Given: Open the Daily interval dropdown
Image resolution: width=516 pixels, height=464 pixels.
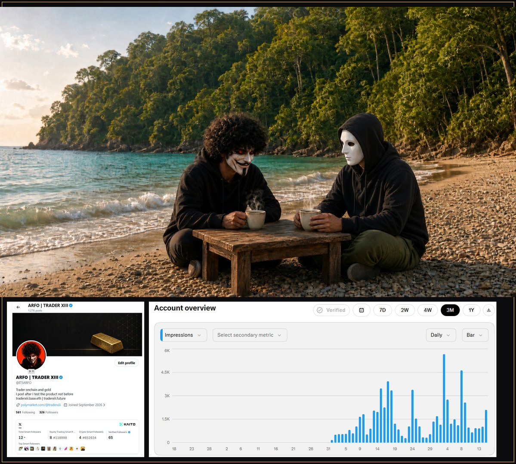Looking at the screenshot, I should (441, 335).
